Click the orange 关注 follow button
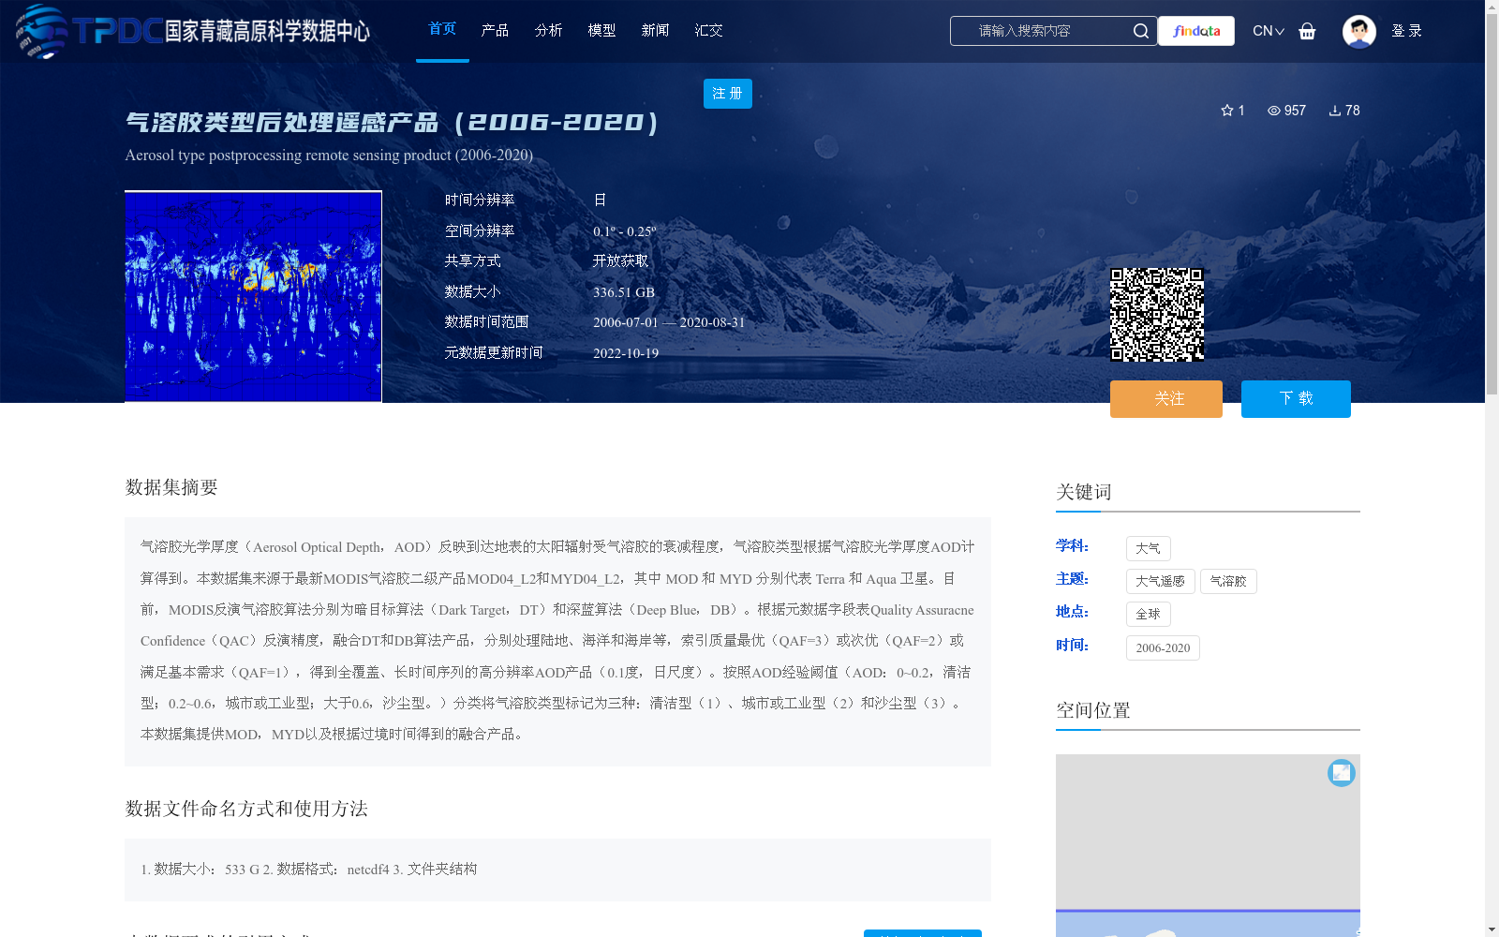 click(x=1166, y=399)
